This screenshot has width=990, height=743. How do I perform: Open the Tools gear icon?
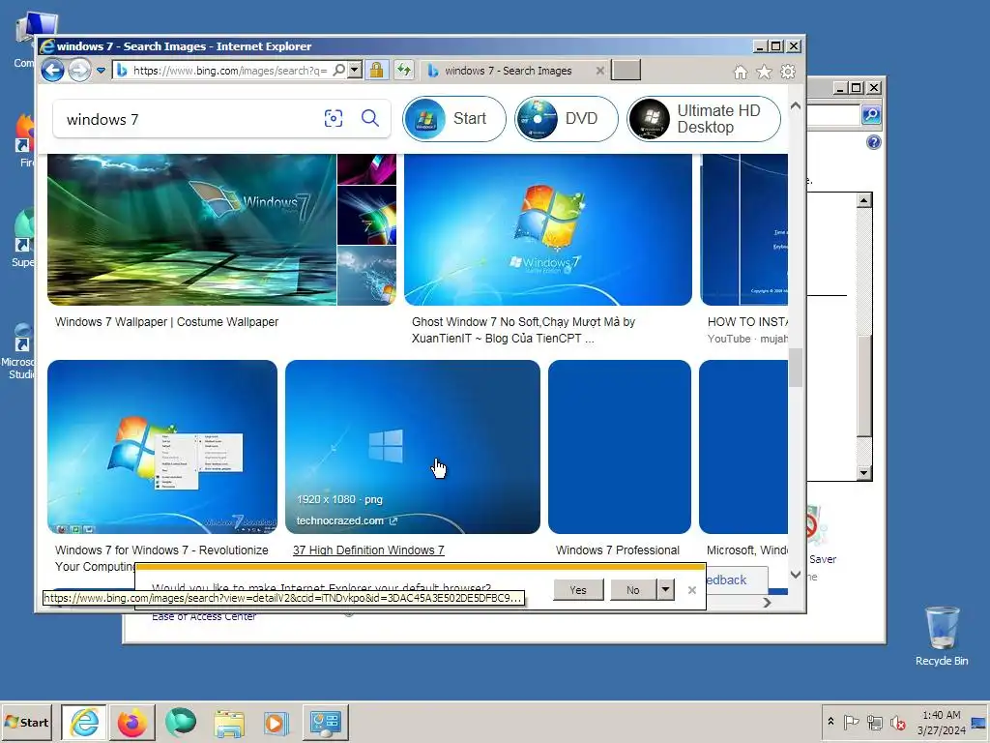click(x=787, y=72)
